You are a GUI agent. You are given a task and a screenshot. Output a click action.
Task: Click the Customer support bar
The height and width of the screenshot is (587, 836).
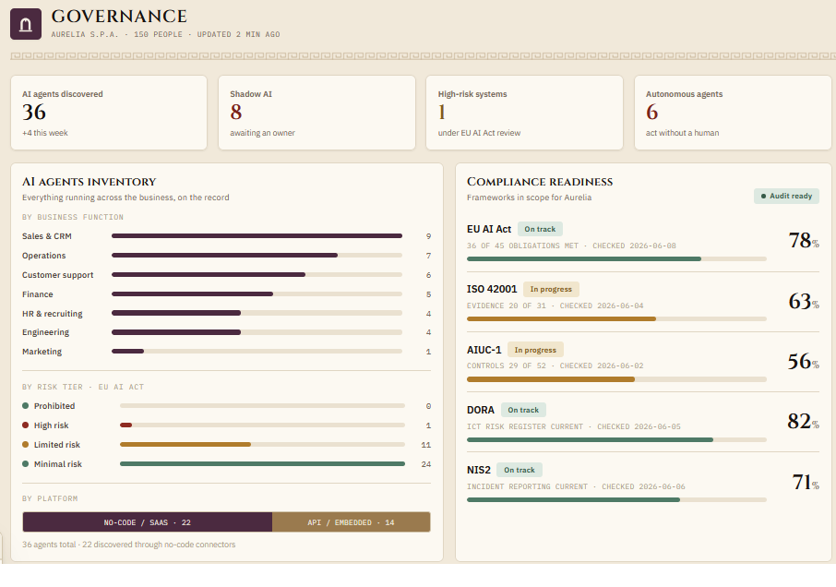[257, 274]
